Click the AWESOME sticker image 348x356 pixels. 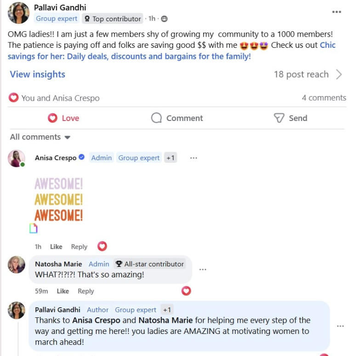coord(59,200)
